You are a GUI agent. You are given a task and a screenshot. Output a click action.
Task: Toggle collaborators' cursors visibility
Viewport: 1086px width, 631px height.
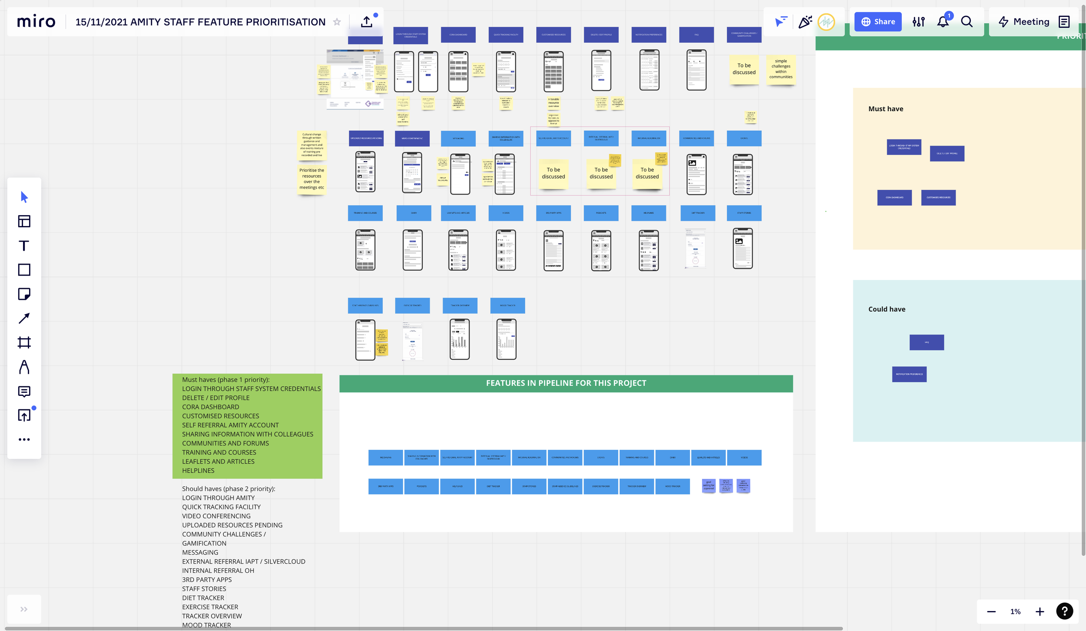tap(781, 21)
